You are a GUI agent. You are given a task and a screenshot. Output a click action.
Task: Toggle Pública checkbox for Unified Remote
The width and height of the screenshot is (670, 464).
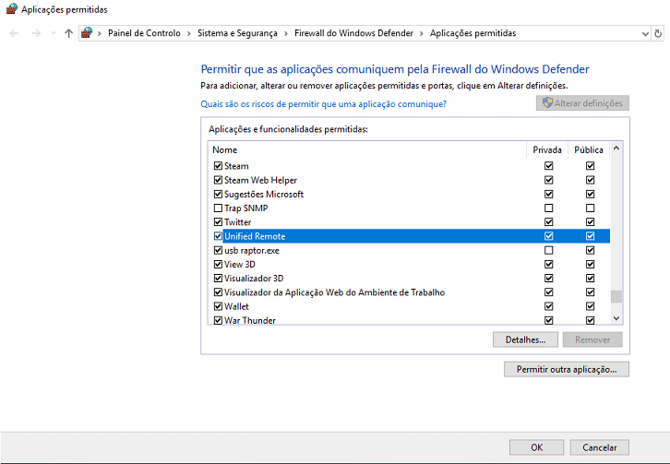(x=590, y=236)
